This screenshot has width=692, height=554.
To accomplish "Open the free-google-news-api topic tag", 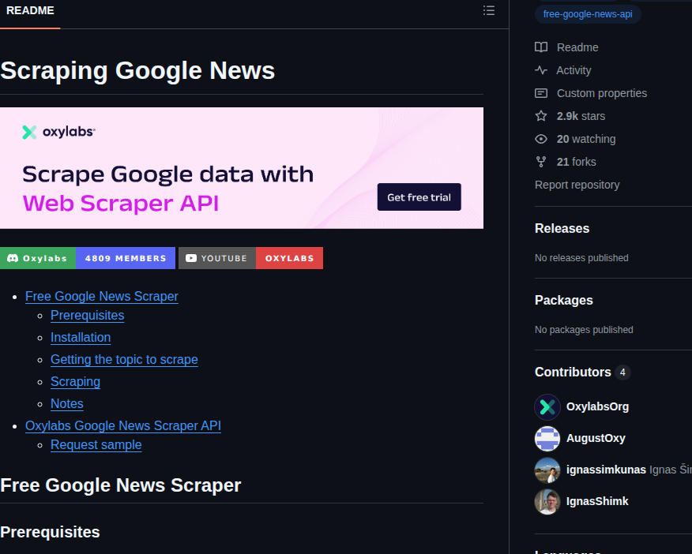I will (588, 14).
